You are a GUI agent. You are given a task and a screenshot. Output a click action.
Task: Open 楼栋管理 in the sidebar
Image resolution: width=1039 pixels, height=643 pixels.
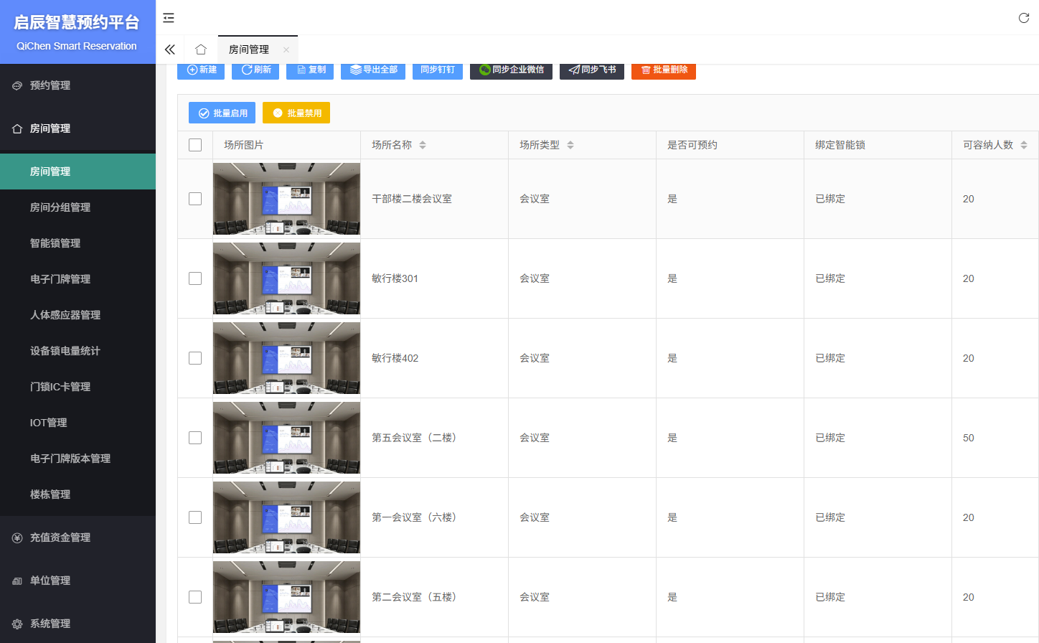[77, 494]
